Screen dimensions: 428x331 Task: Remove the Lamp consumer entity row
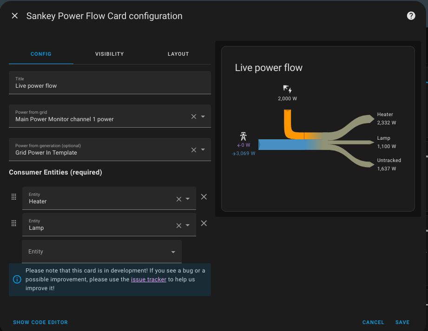click(204, 223)
